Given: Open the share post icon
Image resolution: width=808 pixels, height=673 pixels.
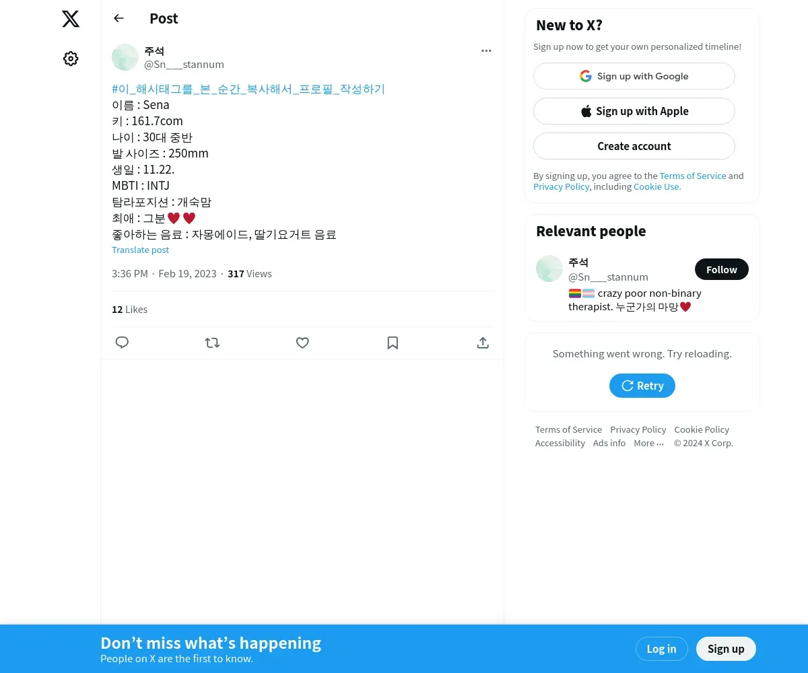Looking at the screenshot, I should [x=483, y=343].
